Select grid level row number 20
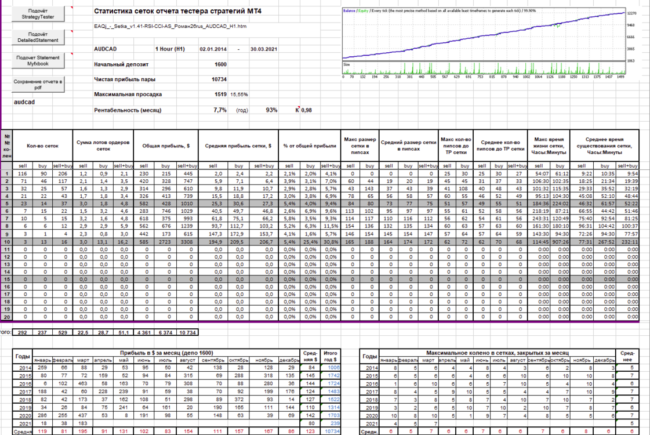Viewport: 650px width, 435px height. click(x=7, y=317)
